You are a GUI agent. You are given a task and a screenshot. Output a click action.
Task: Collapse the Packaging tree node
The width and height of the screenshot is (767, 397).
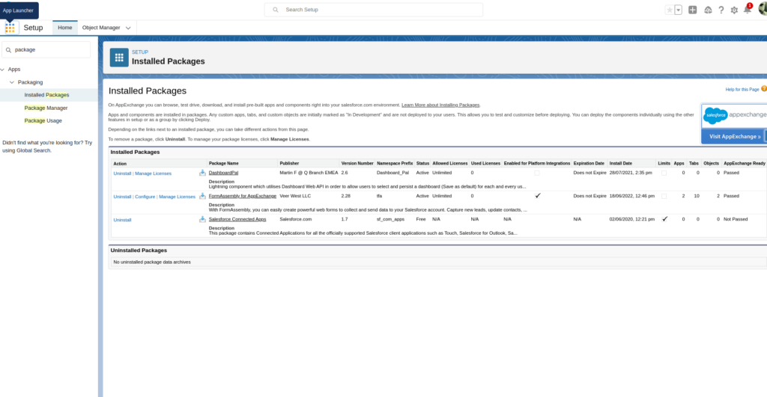point(11,82)
